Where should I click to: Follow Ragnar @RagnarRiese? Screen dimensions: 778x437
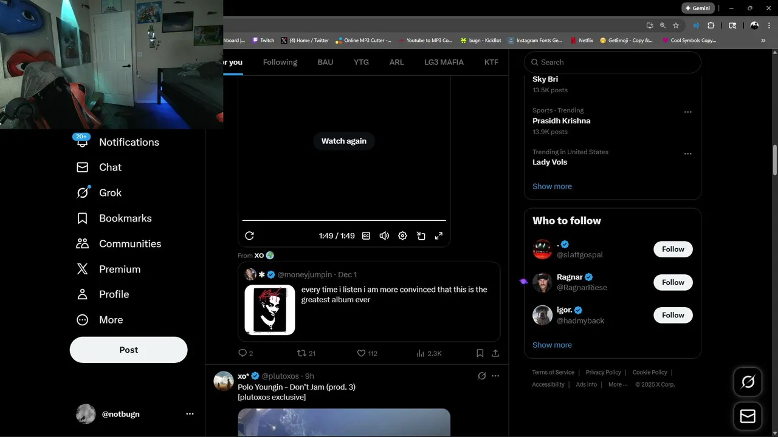(673, 282)
